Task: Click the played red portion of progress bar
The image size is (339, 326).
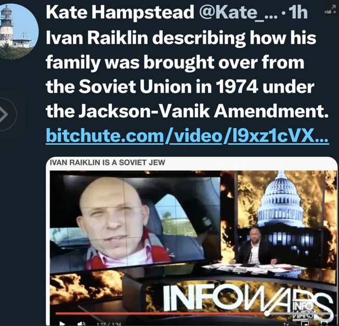Action: pyautogui.click(x=160, y=313)
